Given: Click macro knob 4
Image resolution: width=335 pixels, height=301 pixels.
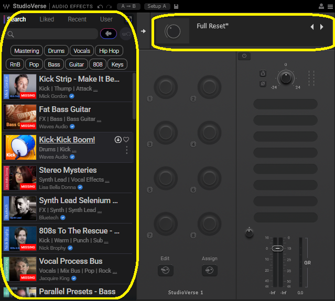Looking at the screenshot, I should 209,132.
